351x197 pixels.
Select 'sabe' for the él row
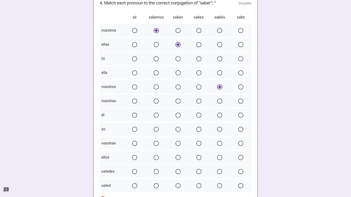click(x=241, y=115)
